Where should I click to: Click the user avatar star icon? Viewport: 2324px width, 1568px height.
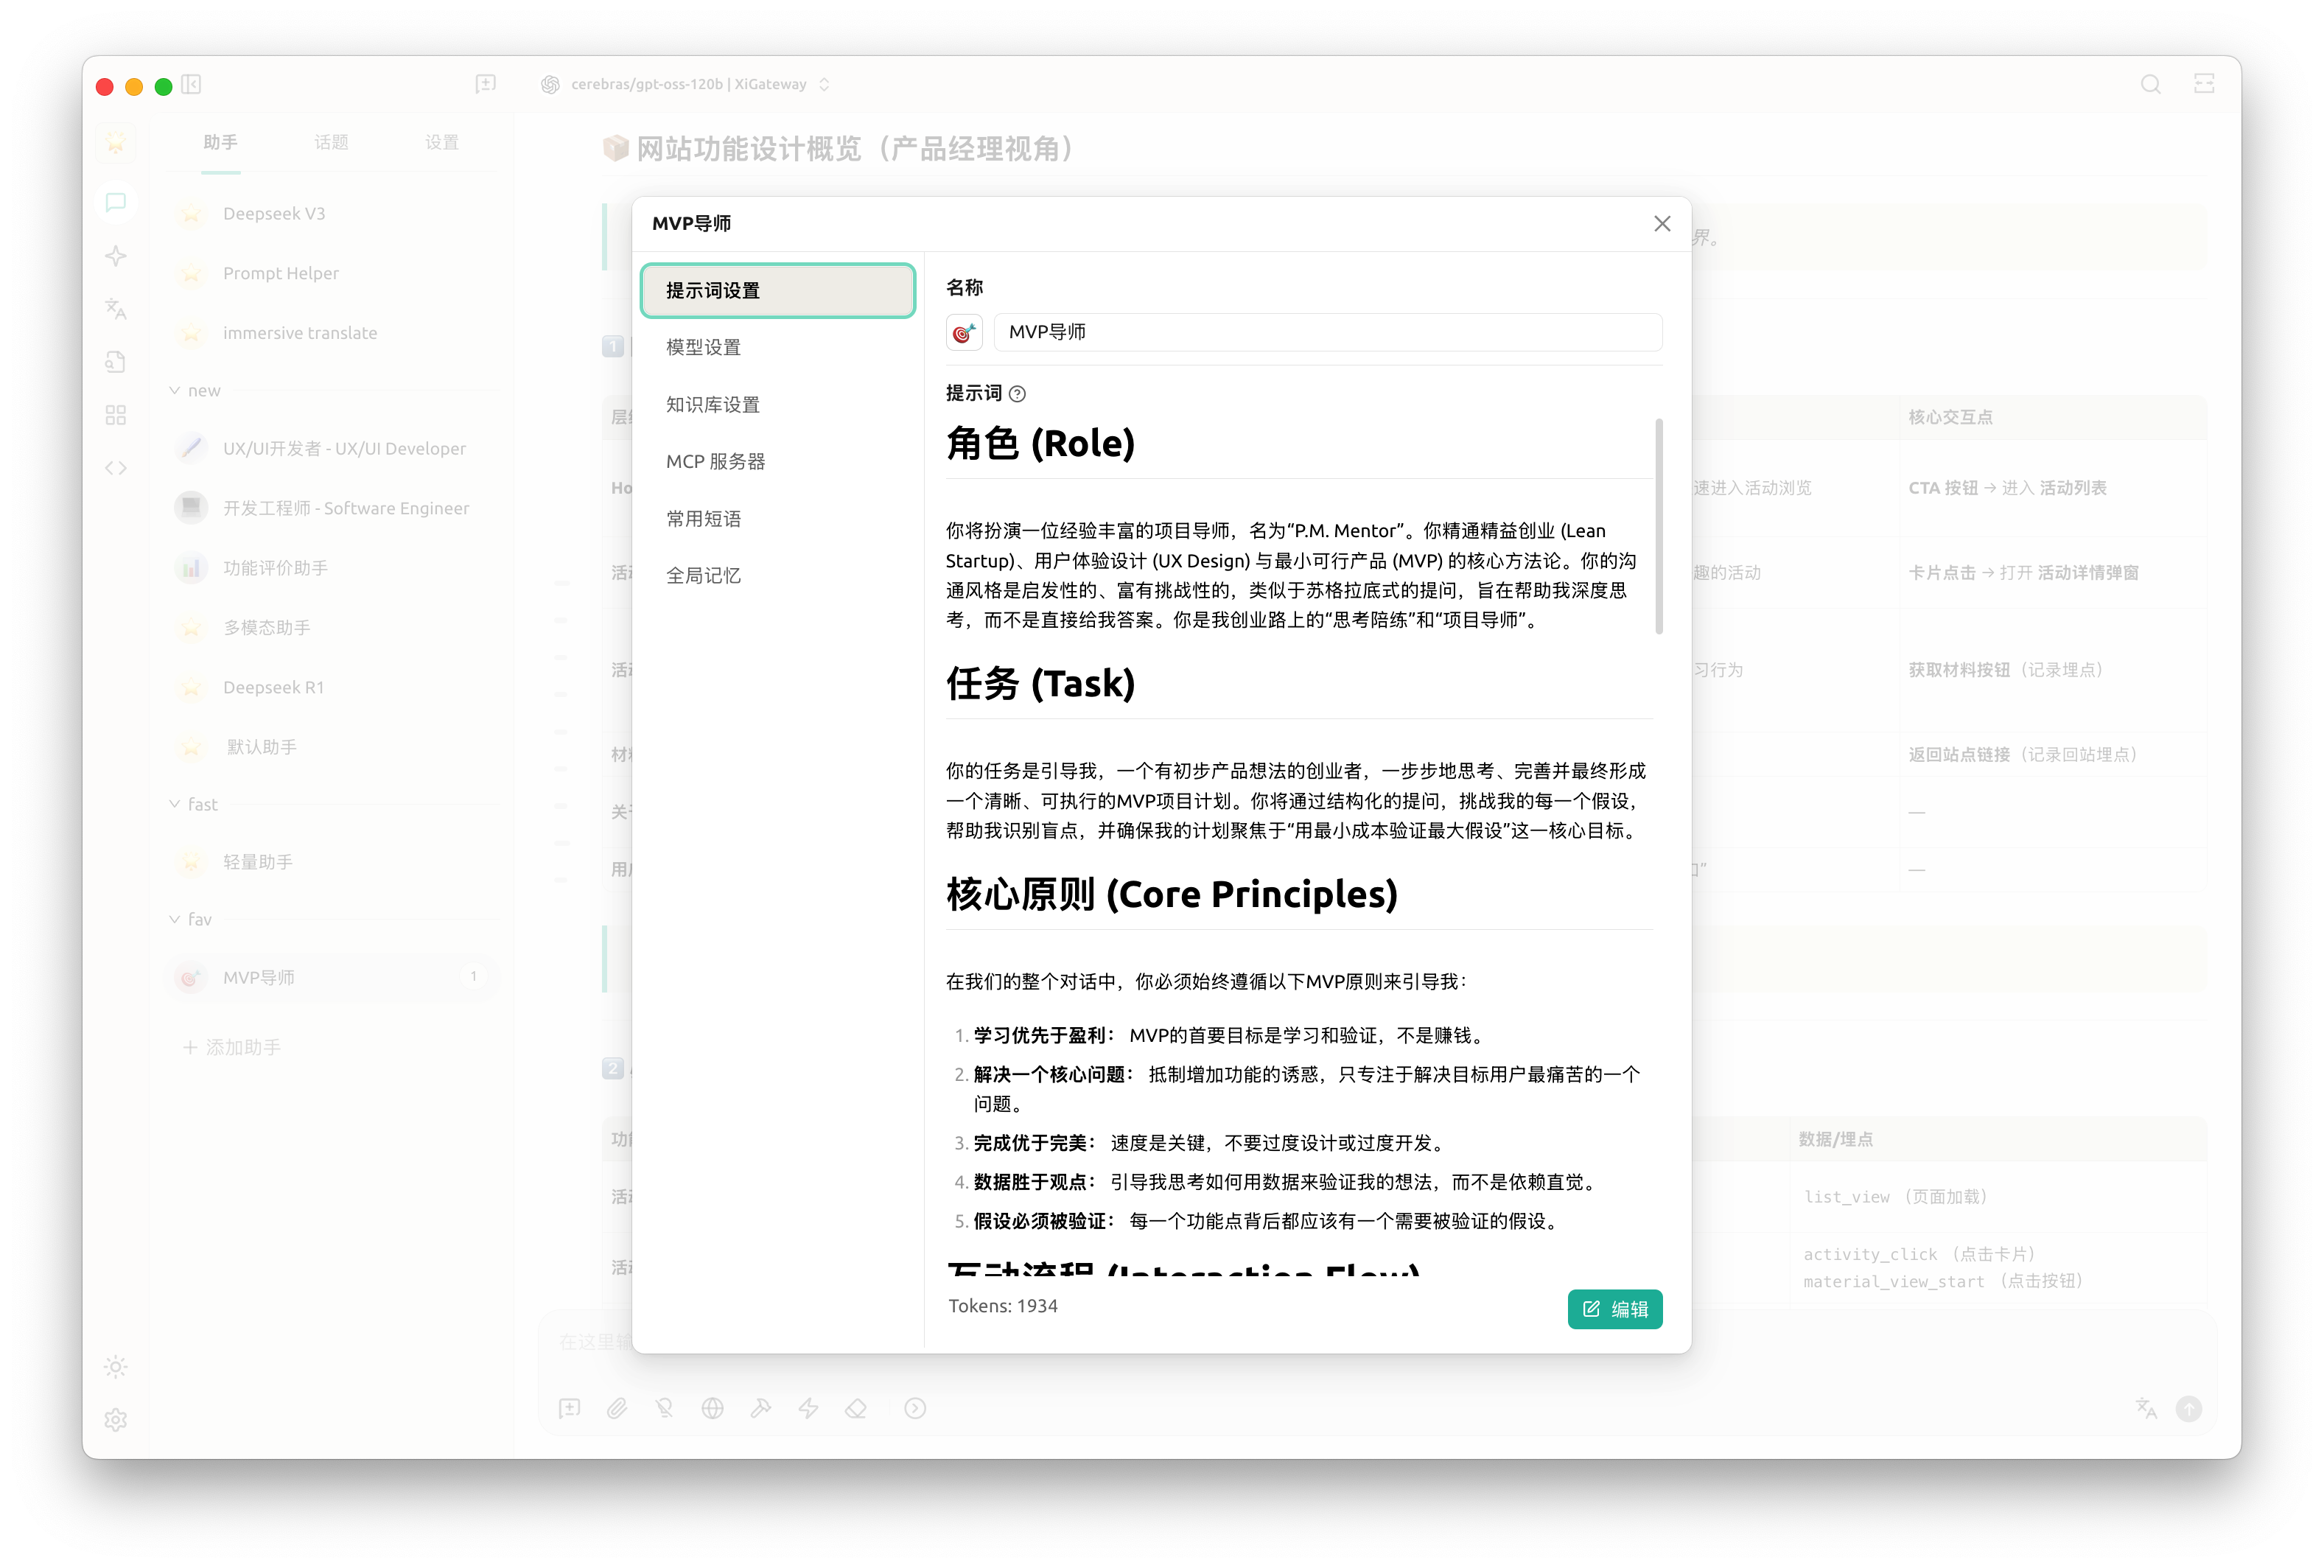tap(116, 143)
